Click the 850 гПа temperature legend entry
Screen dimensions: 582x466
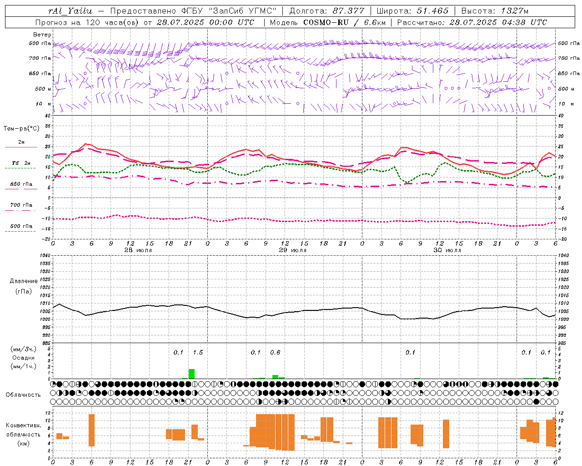click(21, 184)
